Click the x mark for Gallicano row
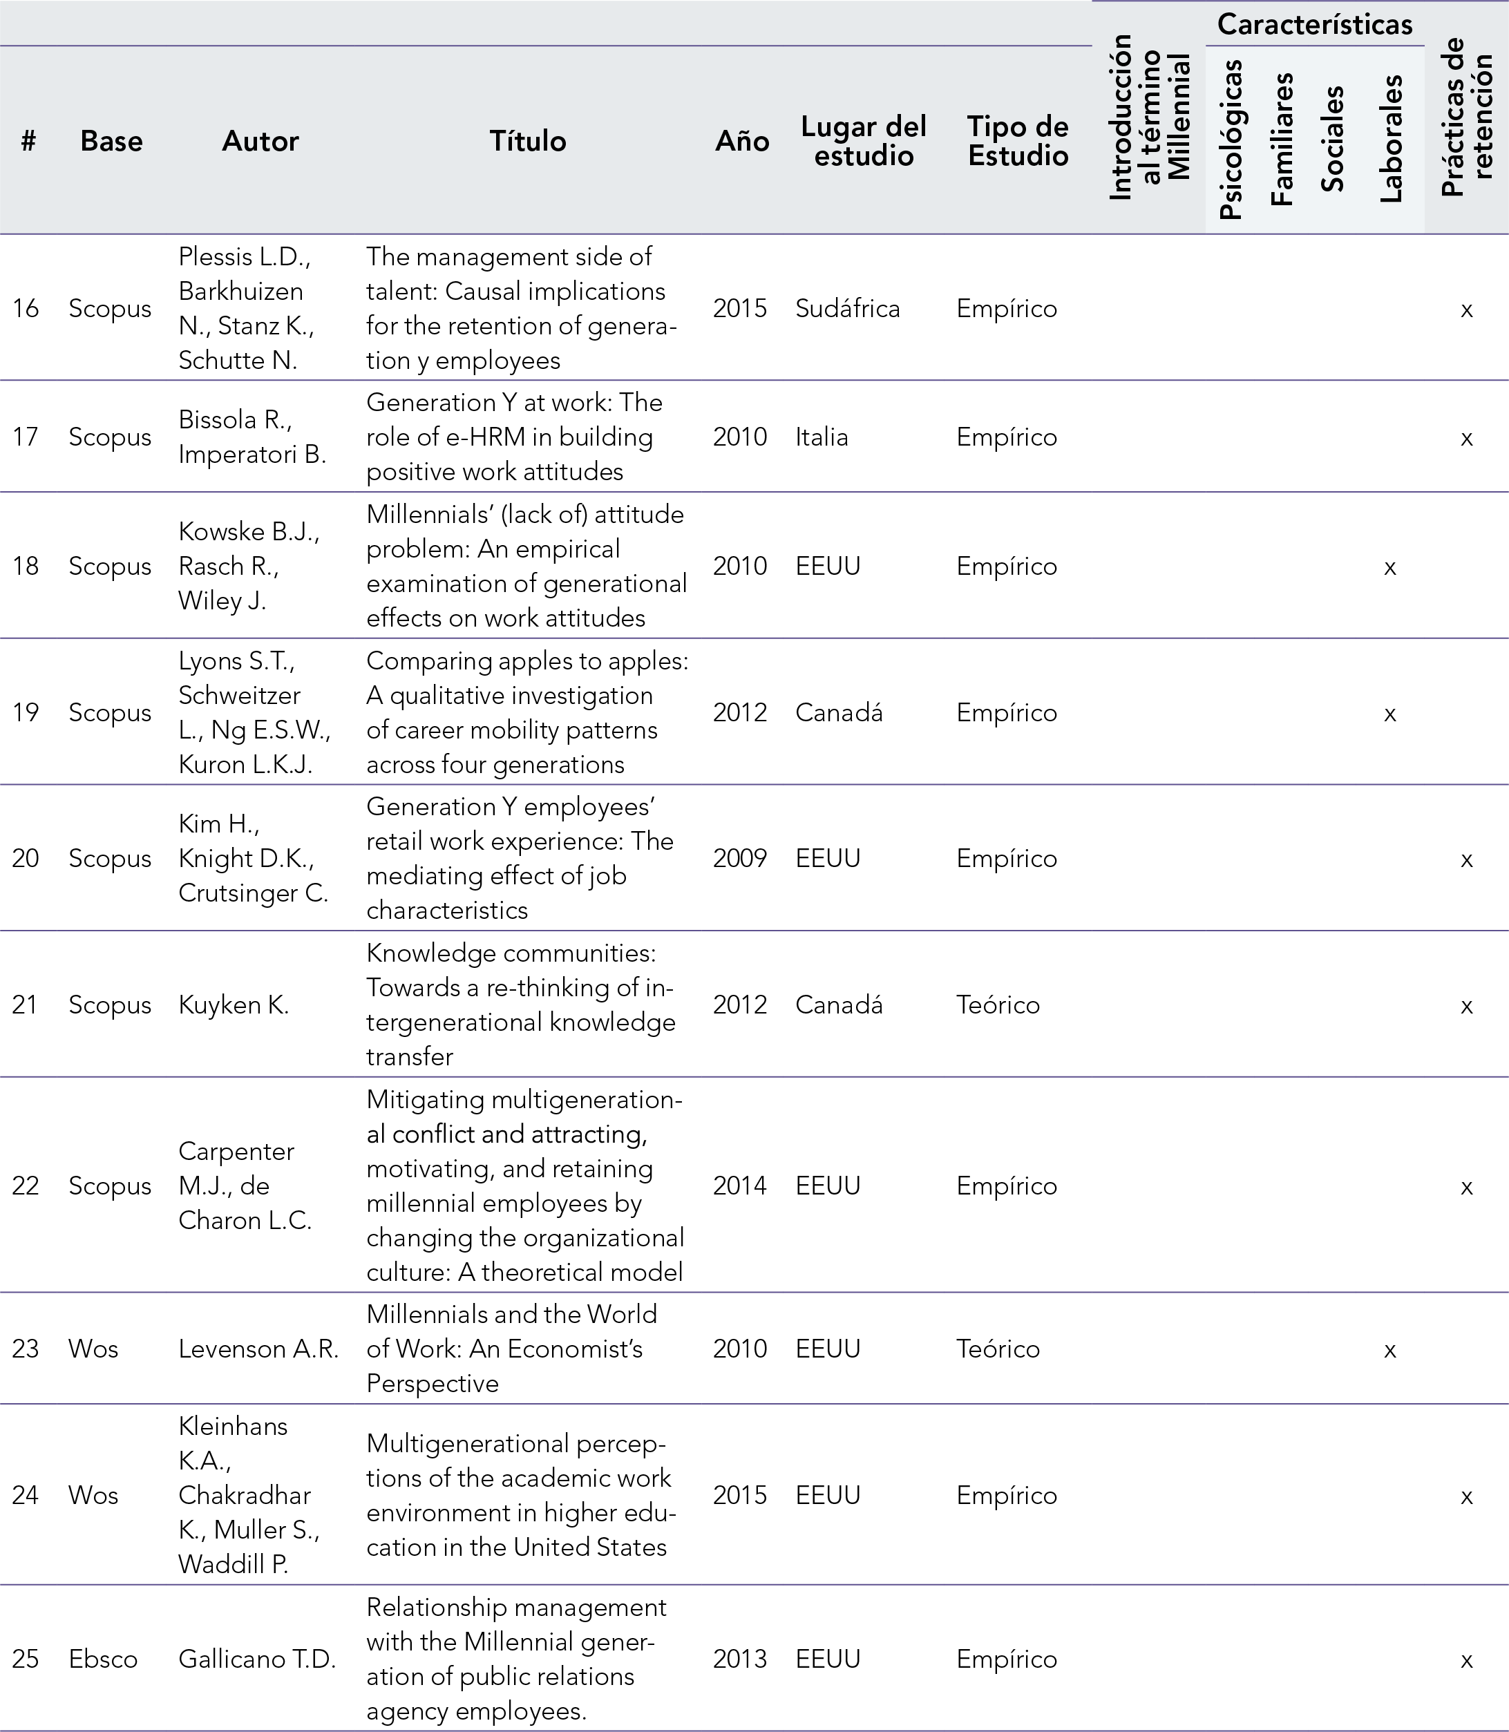 click(1466, 1659)
